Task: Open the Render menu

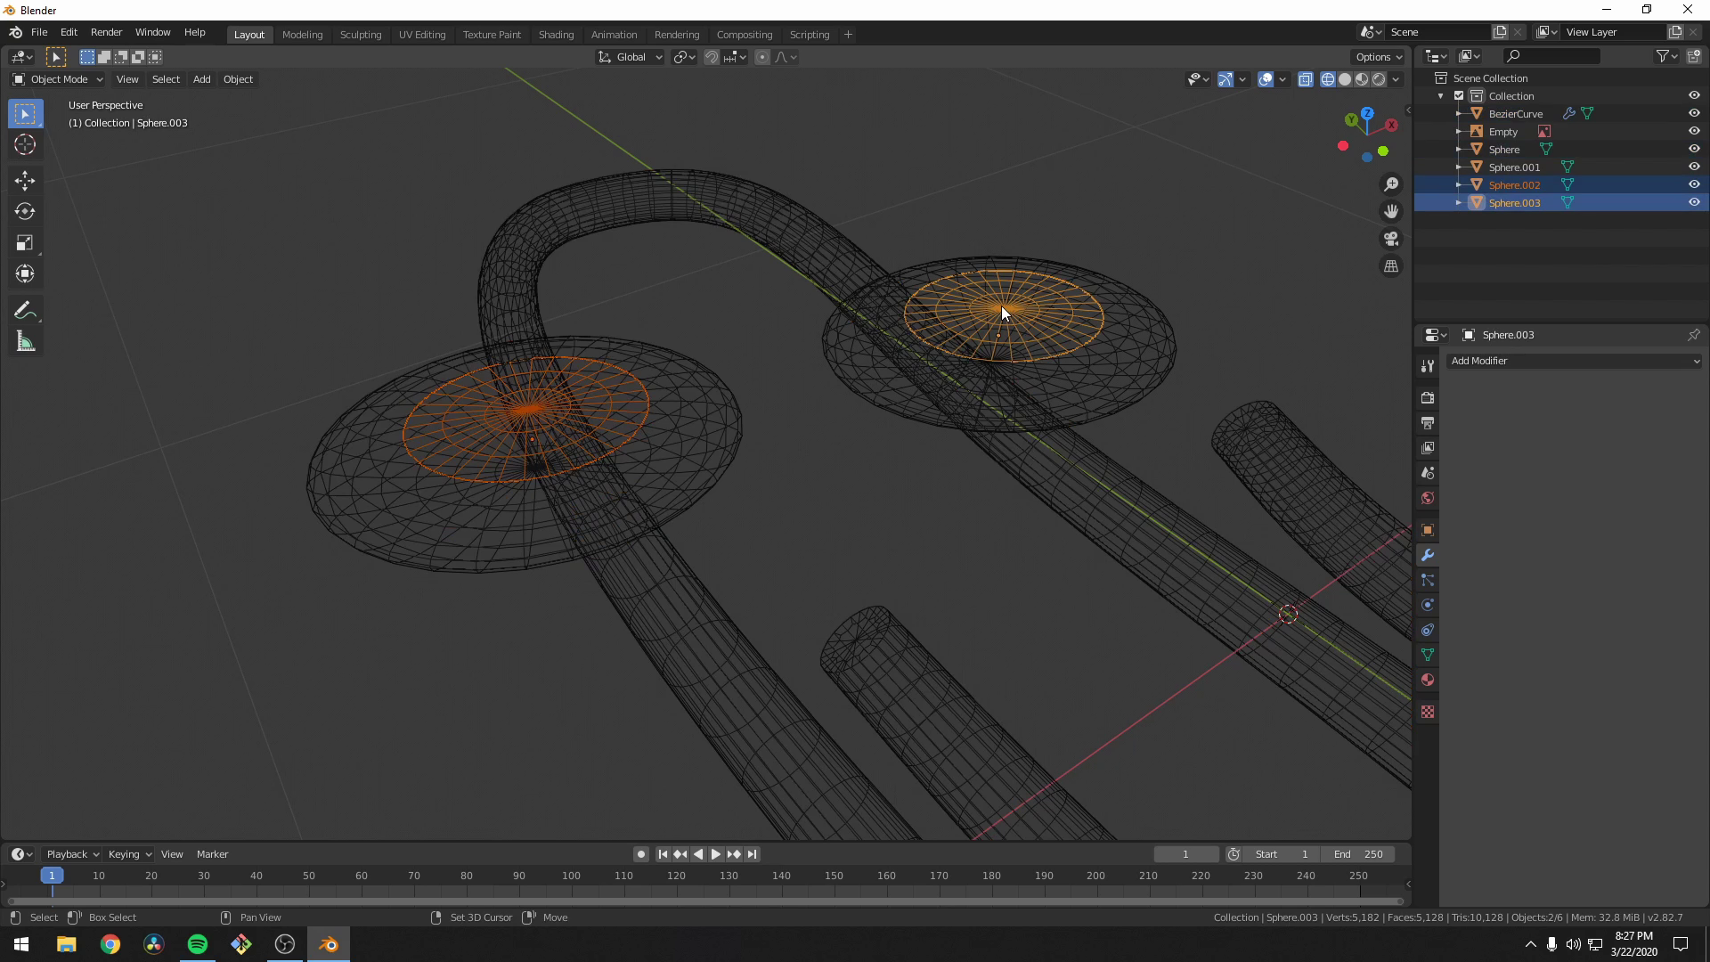Action: coord(106,32)
